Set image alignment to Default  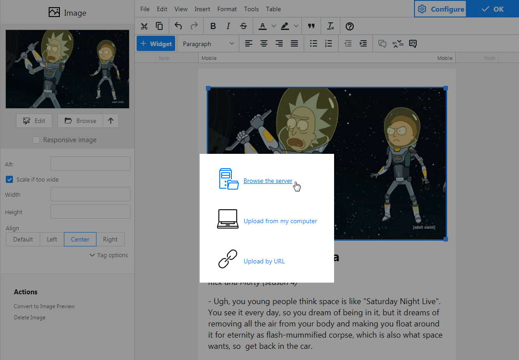click(x=23, y=239)
